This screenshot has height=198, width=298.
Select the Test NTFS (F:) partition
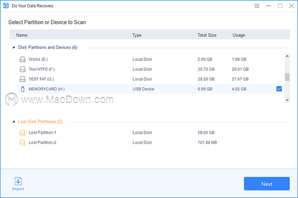point(42,69)
